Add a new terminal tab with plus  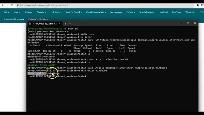[x=65, y=24]
